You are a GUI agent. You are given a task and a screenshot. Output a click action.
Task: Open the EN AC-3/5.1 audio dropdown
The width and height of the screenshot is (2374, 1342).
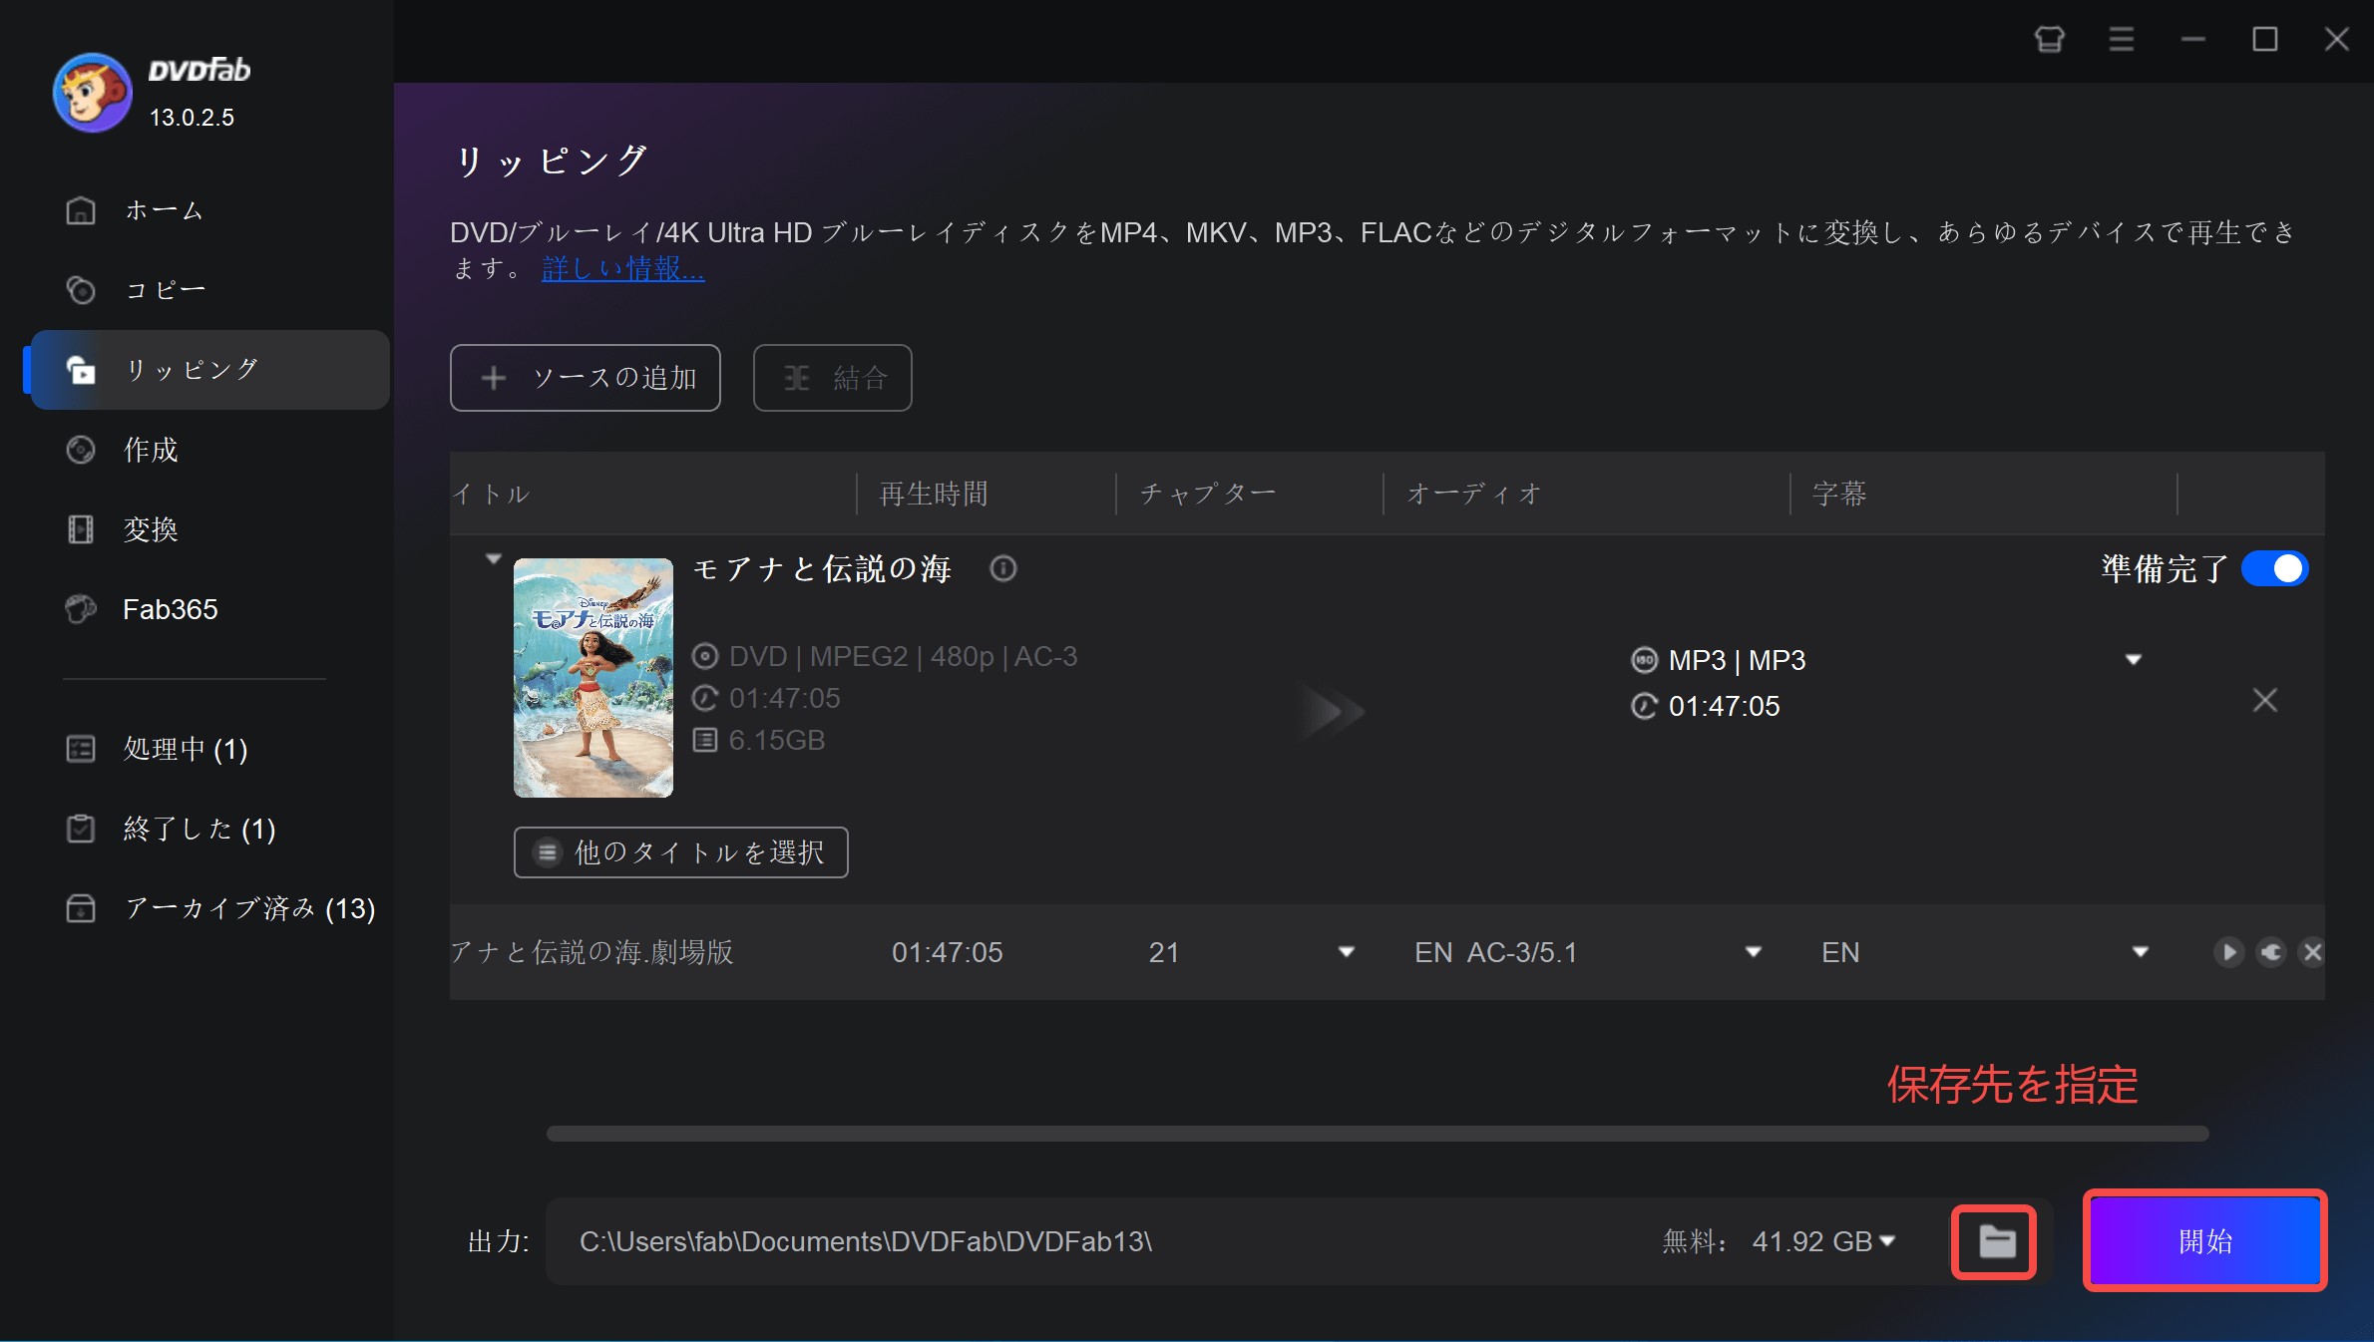point(1753,952)
